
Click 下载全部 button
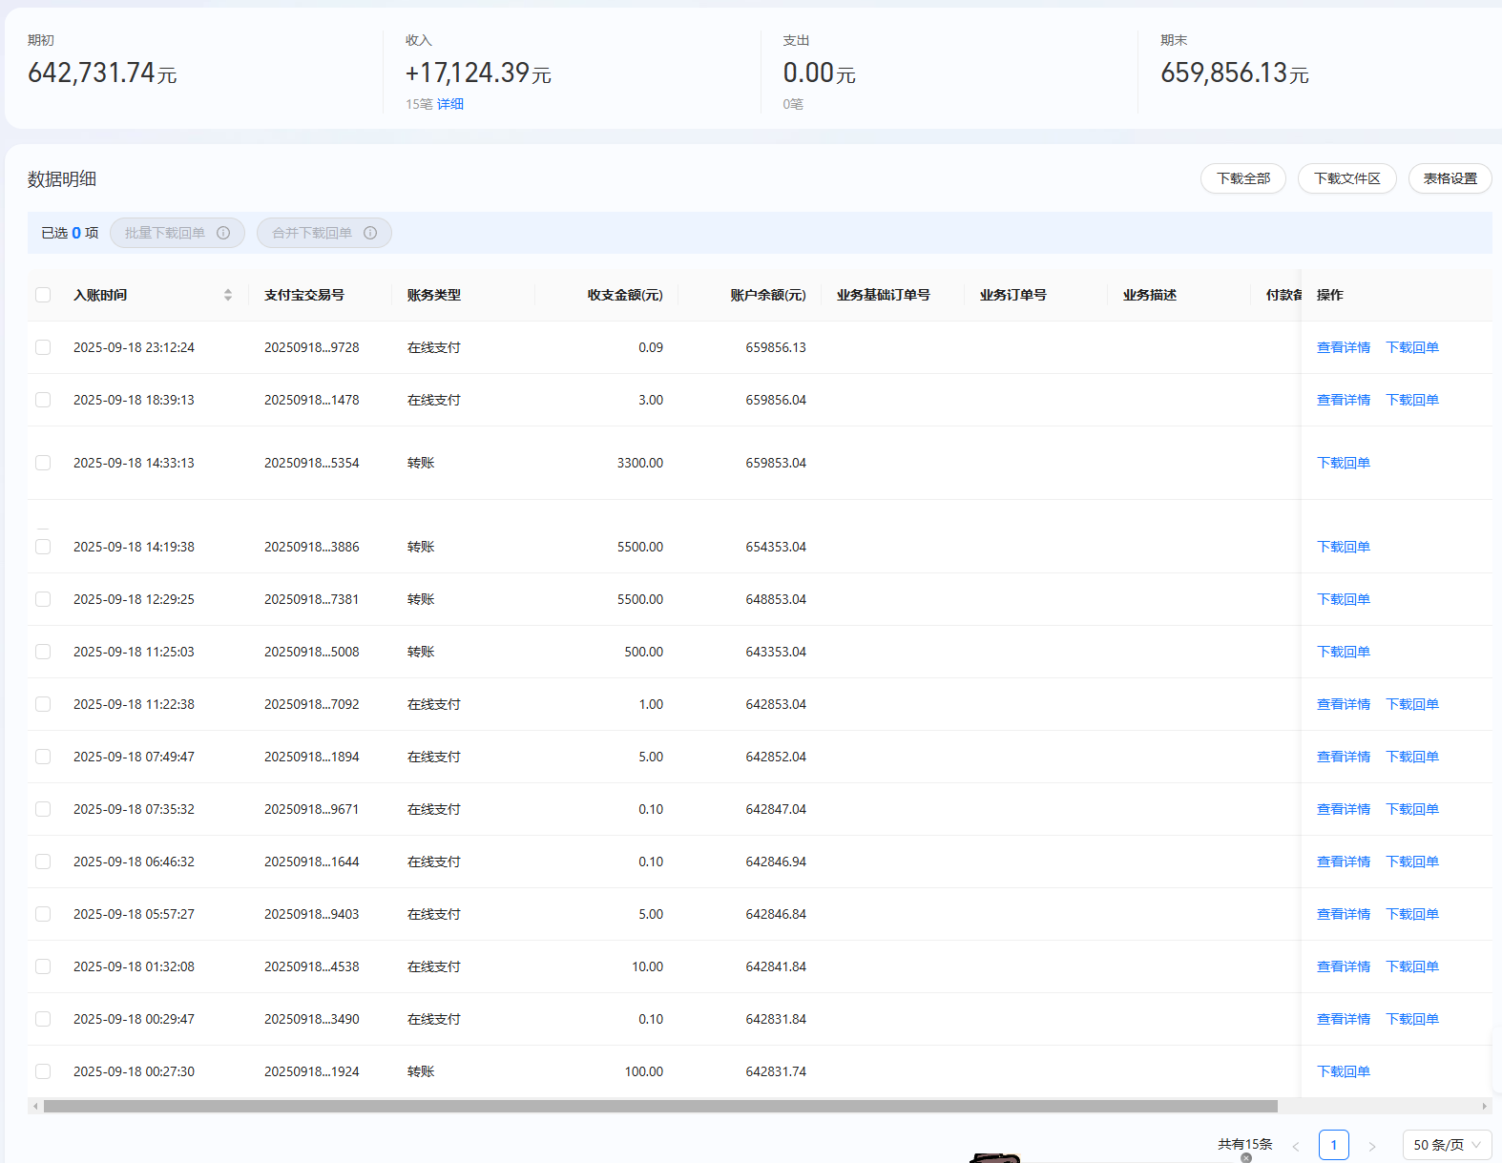[x=1242, y=178]
